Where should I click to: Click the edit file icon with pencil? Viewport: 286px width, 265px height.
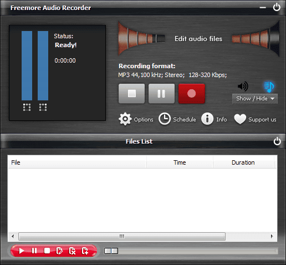(x=59, y=251)
